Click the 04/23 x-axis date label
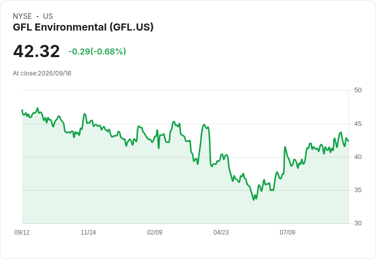This screenshot has width=376, height=259. click(221, 232)
